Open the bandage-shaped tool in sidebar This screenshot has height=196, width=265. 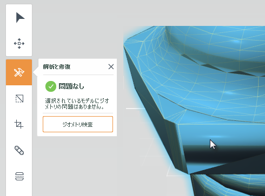point(19,150)
